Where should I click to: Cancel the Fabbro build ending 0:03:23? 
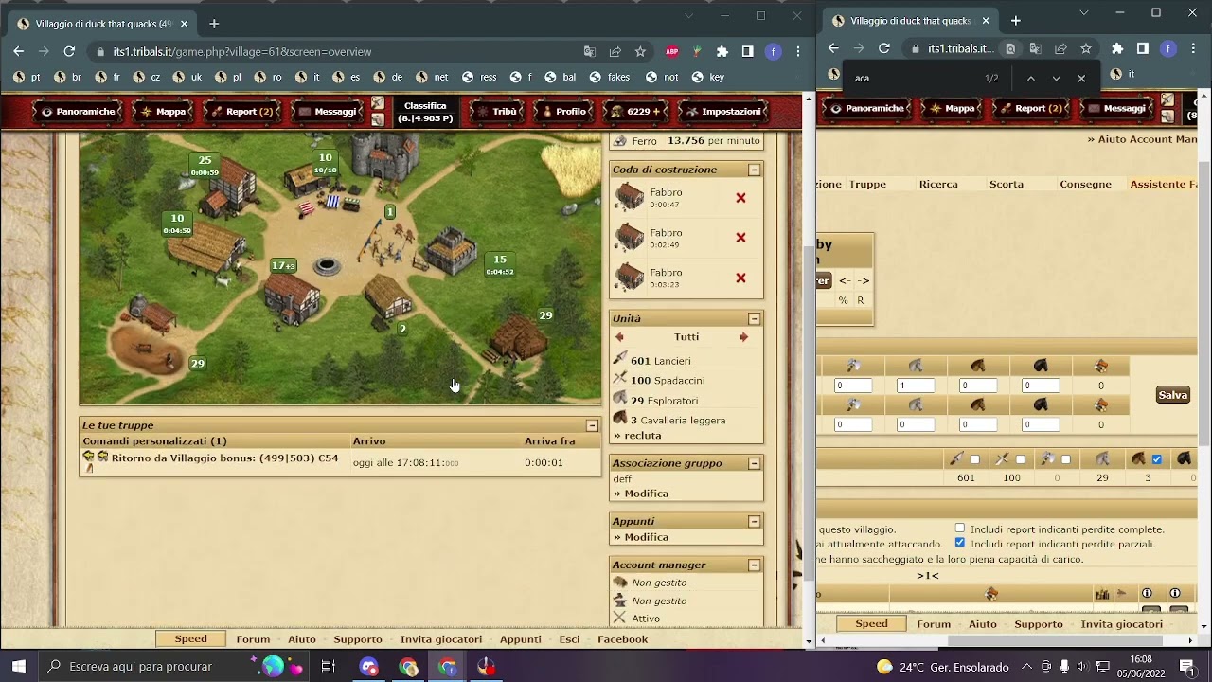[740, 278]
